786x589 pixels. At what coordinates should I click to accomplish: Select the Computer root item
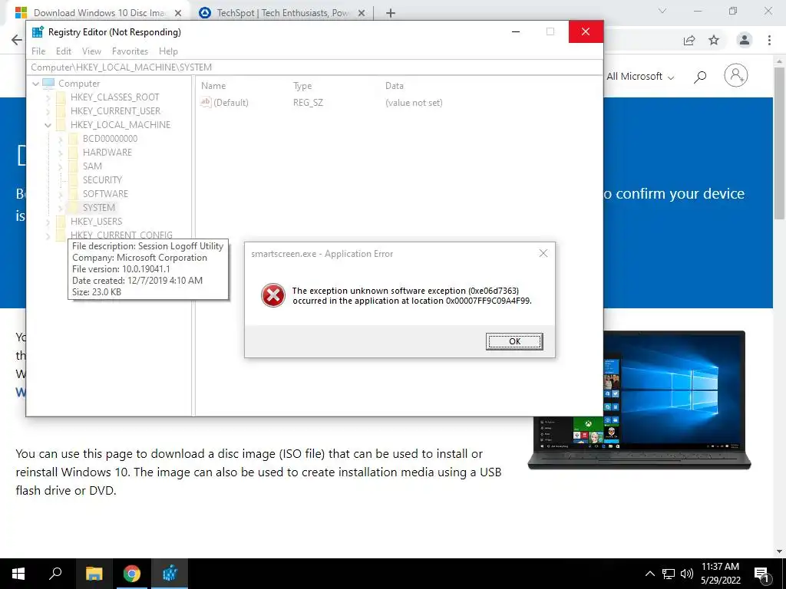click(79, 84)
